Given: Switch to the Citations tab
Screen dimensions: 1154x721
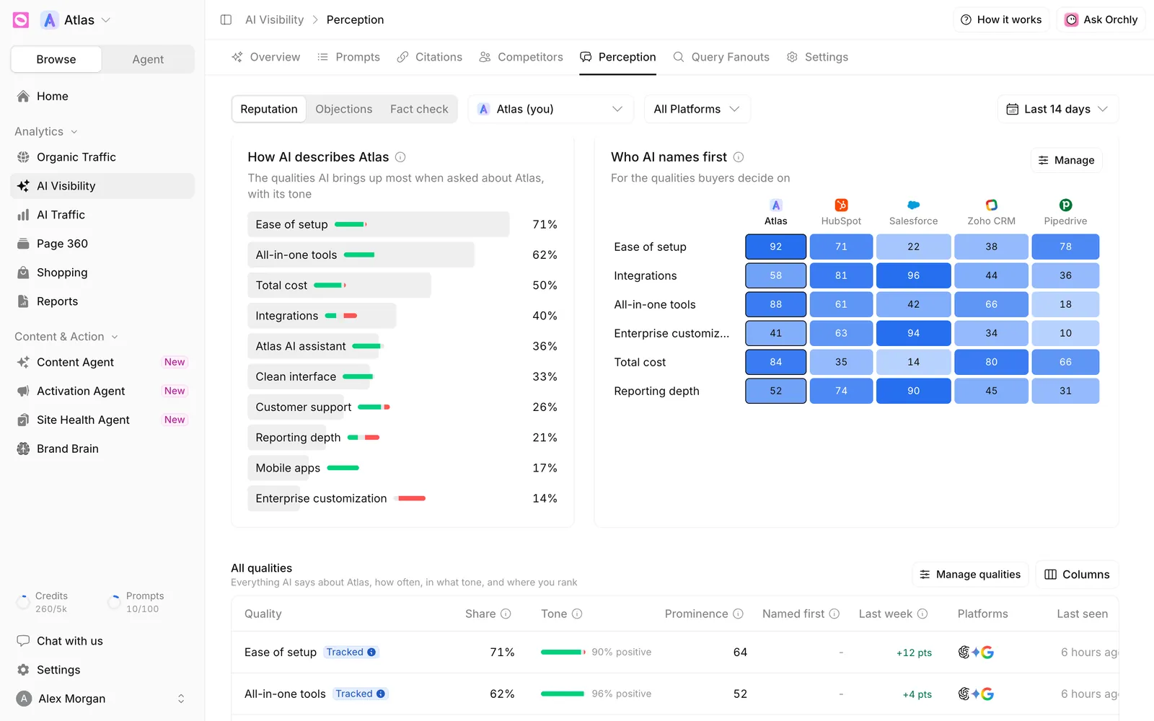Looking at the screenshot, I should click(x=430, y=57).
